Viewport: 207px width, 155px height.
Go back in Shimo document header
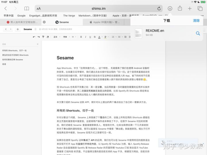tap(6, 29)
